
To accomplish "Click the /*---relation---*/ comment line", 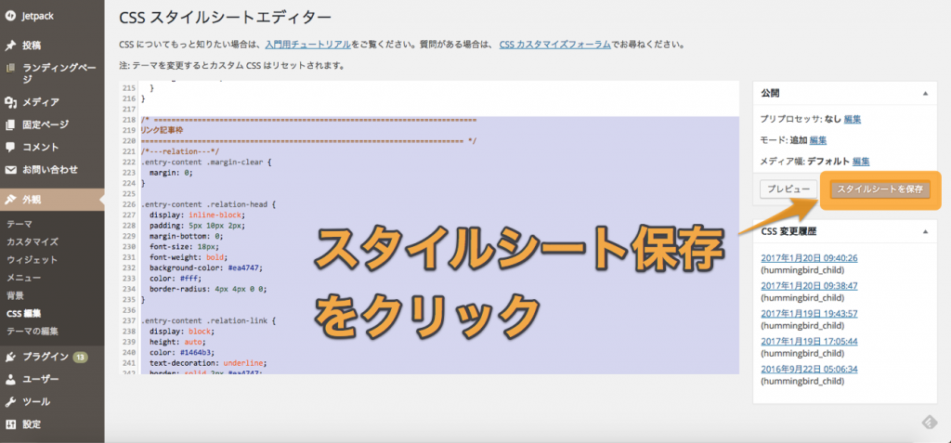I will [179, 151].
